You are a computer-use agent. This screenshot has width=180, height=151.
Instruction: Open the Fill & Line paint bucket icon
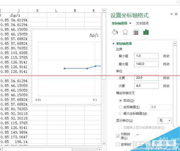[x=115, y=32]
